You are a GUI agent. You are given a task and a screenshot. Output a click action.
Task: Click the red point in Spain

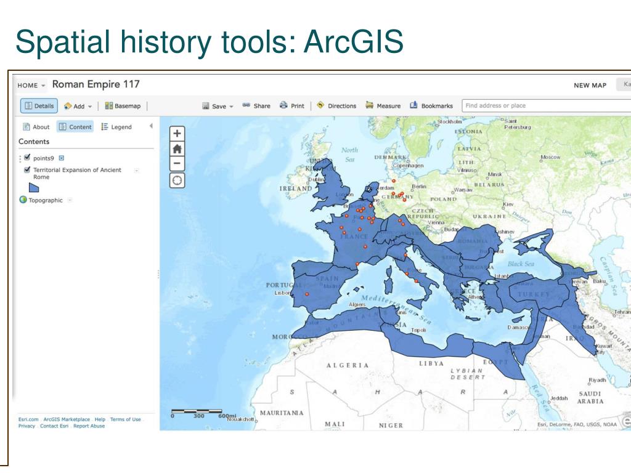(x=307, y=294)
